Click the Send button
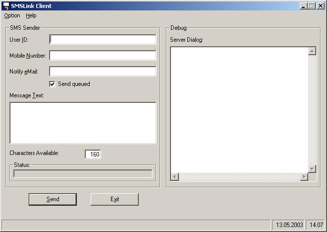 coord(53,199)
